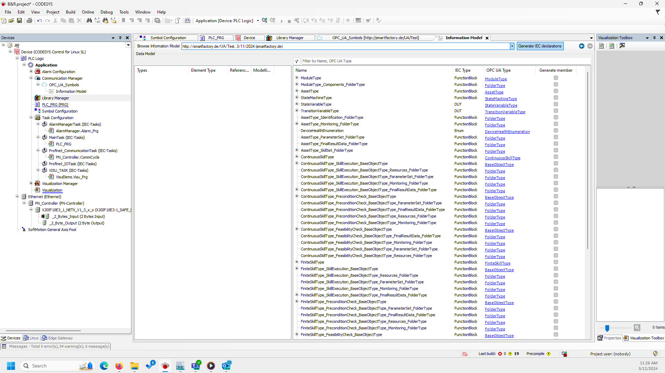Click the Undo arrow icon
The height and width of the screenshot is (373, 665).
pos(40,21)
